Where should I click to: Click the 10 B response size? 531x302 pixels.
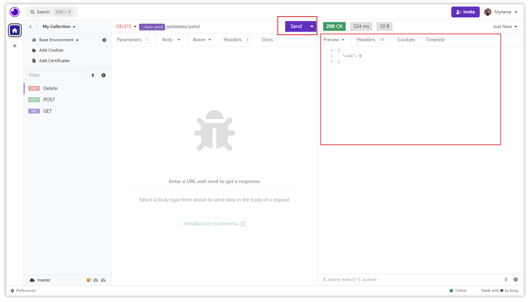pyautogui.click(x=385, y=27)
